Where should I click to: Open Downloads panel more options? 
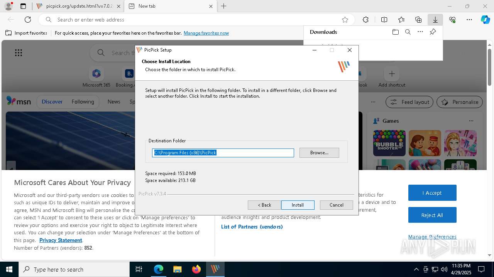[420, 32]
